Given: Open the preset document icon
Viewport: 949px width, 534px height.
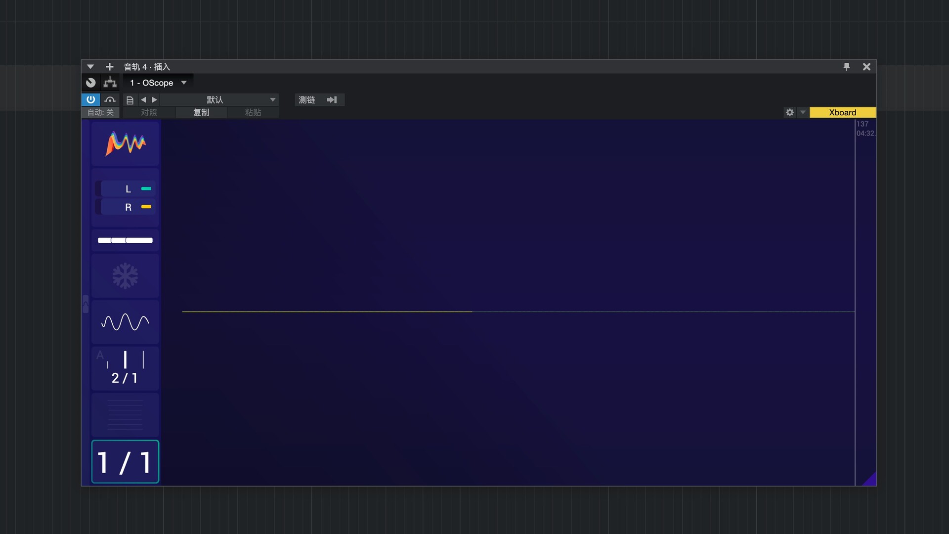Looking at the screenshot, I should click(x=130, y=100).
